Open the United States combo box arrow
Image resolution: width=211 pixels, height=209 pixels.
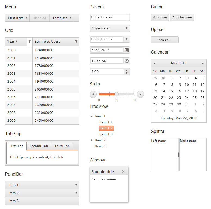pos(127,39)
